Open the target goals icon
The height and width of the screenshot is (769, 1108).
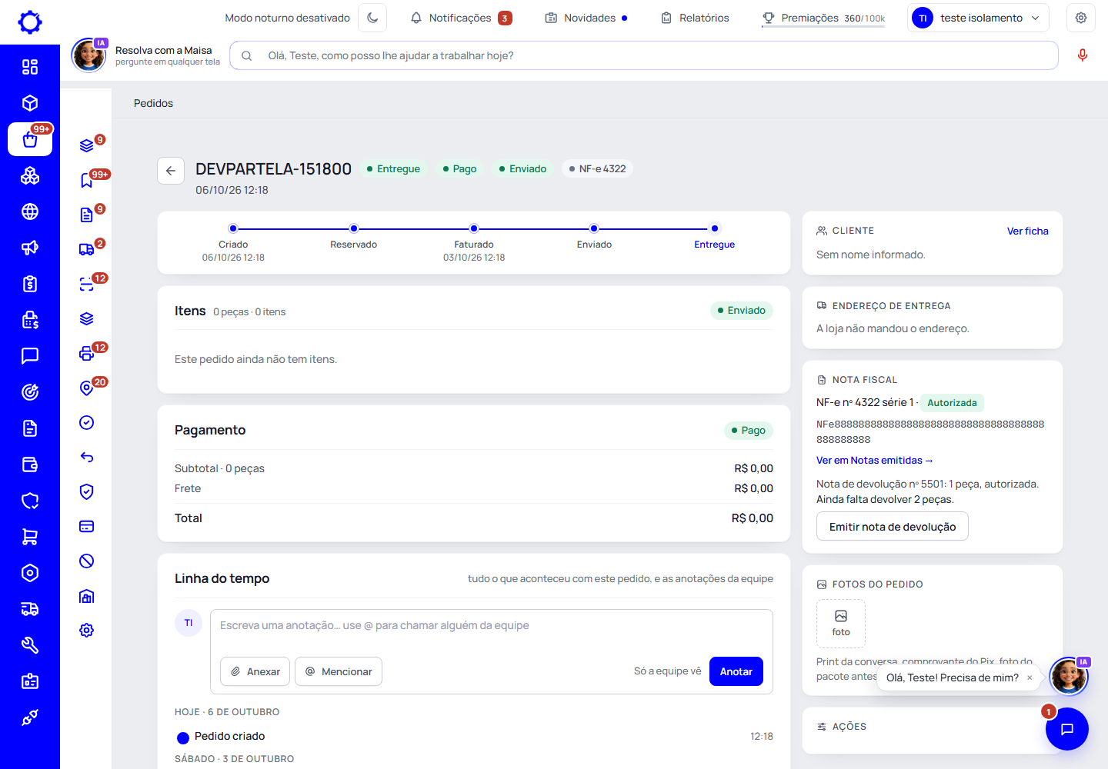pos(30,392)
